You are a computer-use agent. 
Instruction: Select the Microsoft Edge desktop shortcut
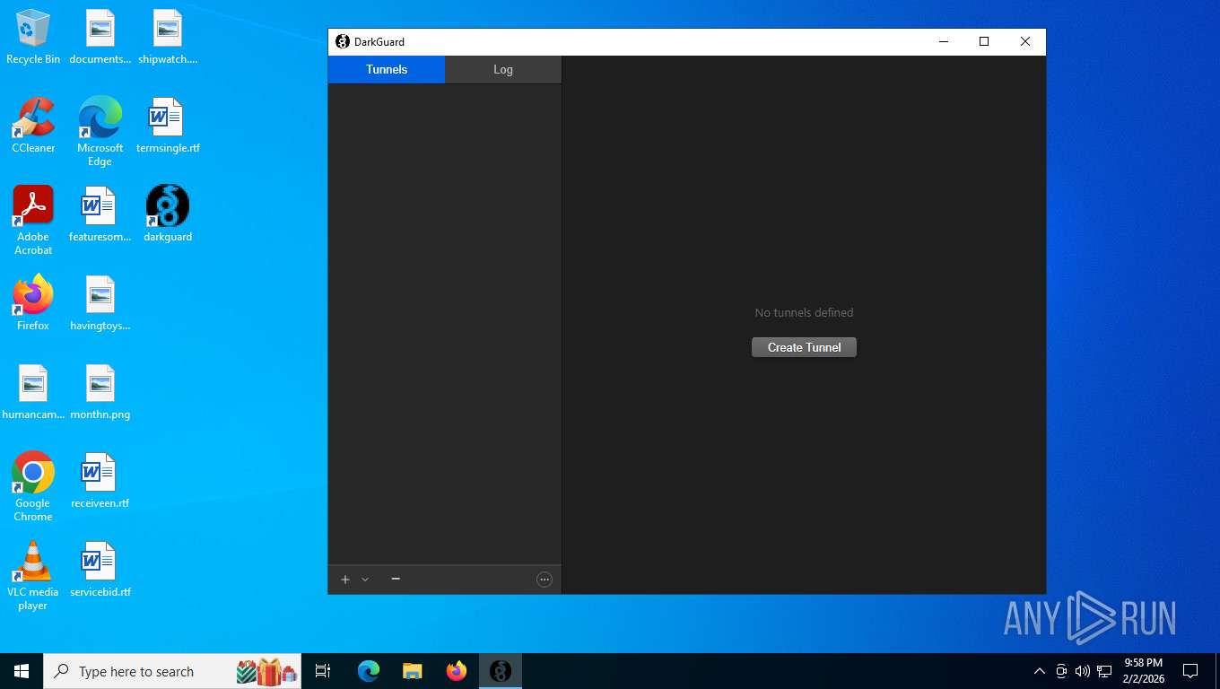pyautogui.click(x=100, y=132)
